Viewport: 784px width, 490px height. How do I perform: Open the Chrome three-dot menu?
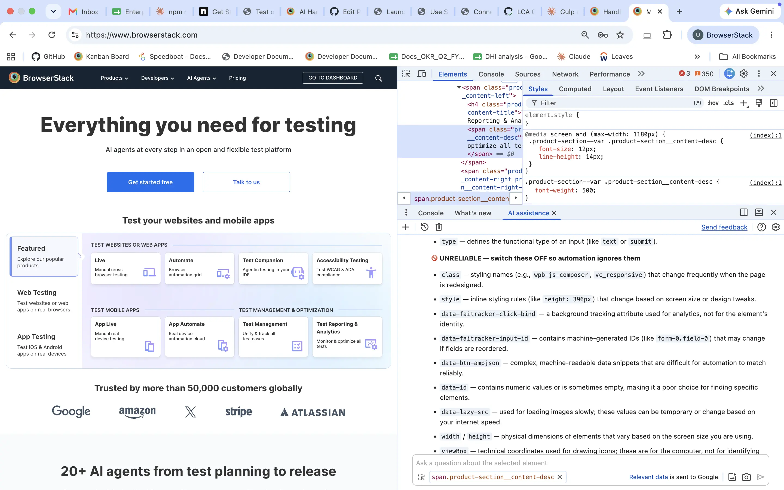coord(771,35)
